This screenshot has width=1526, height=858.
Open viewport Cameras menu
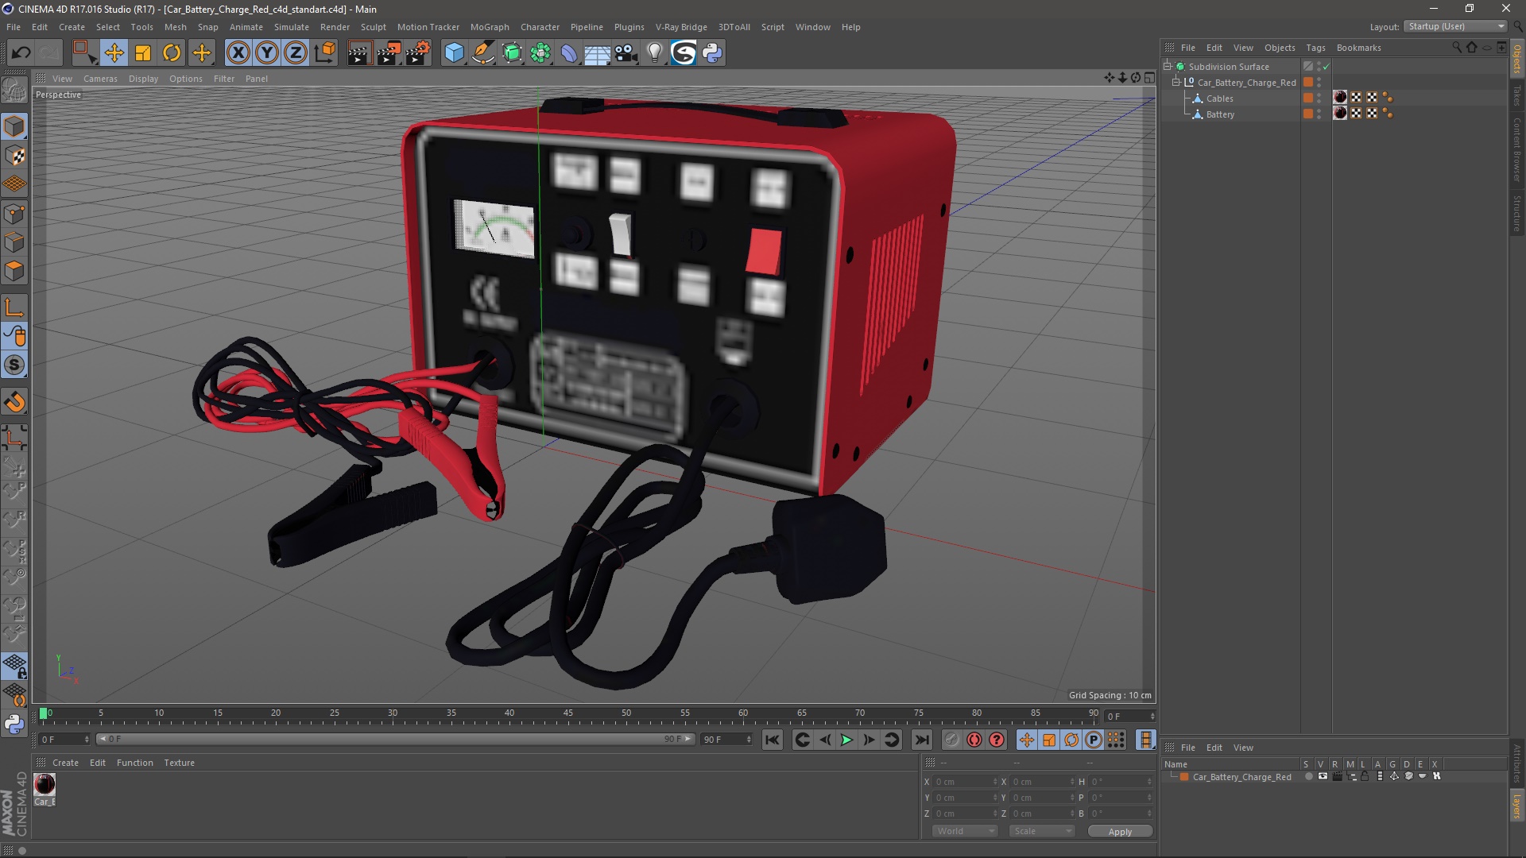pos(100,79)
